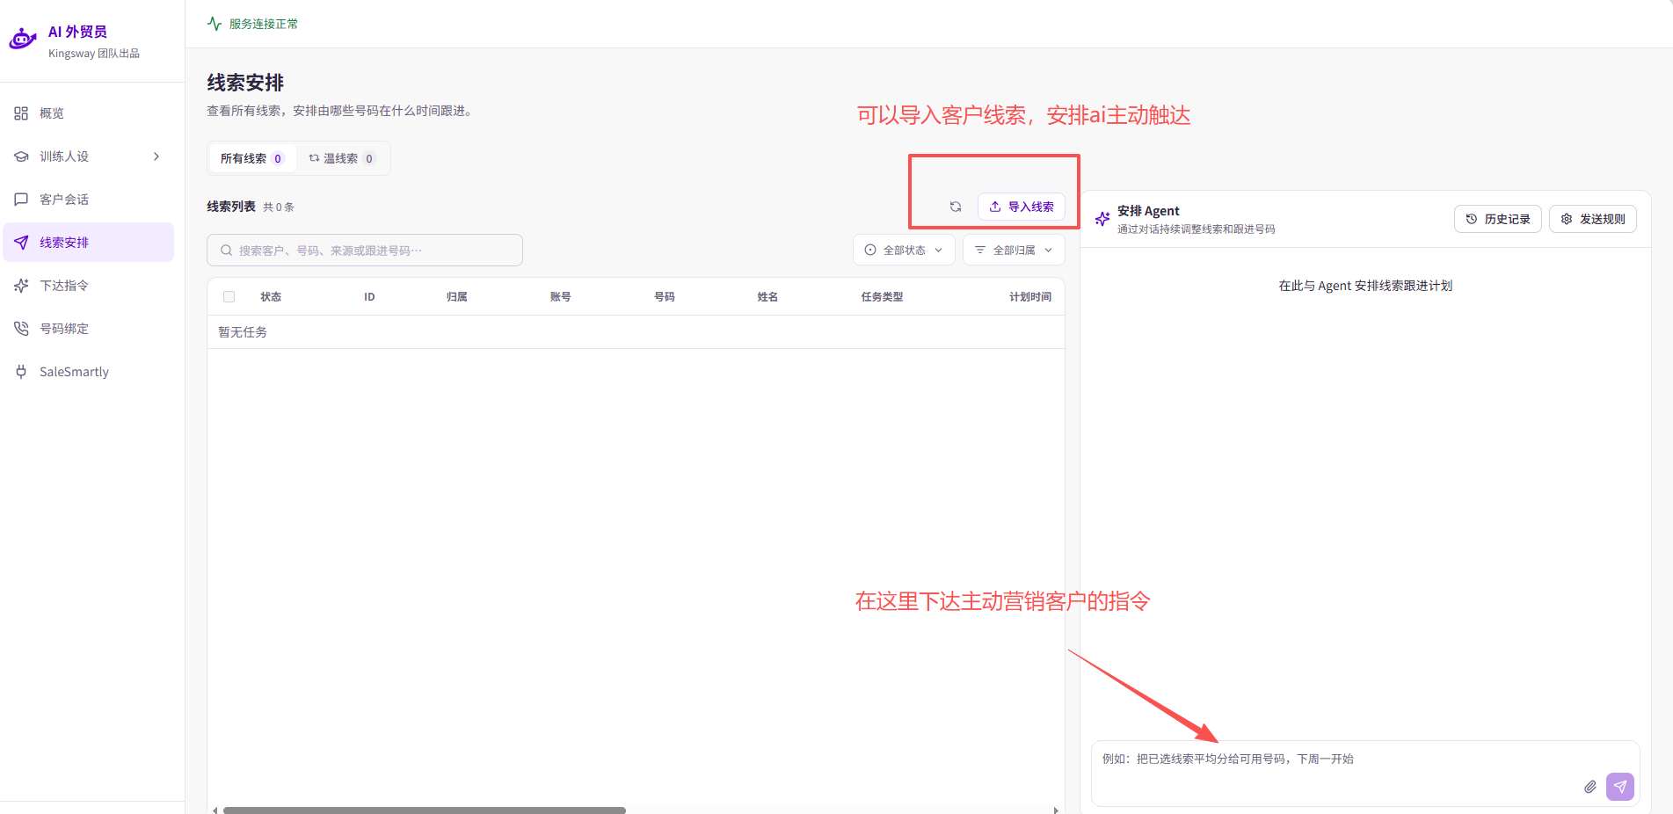
Task: Click the 账号 column header
Action: (561, 297)
